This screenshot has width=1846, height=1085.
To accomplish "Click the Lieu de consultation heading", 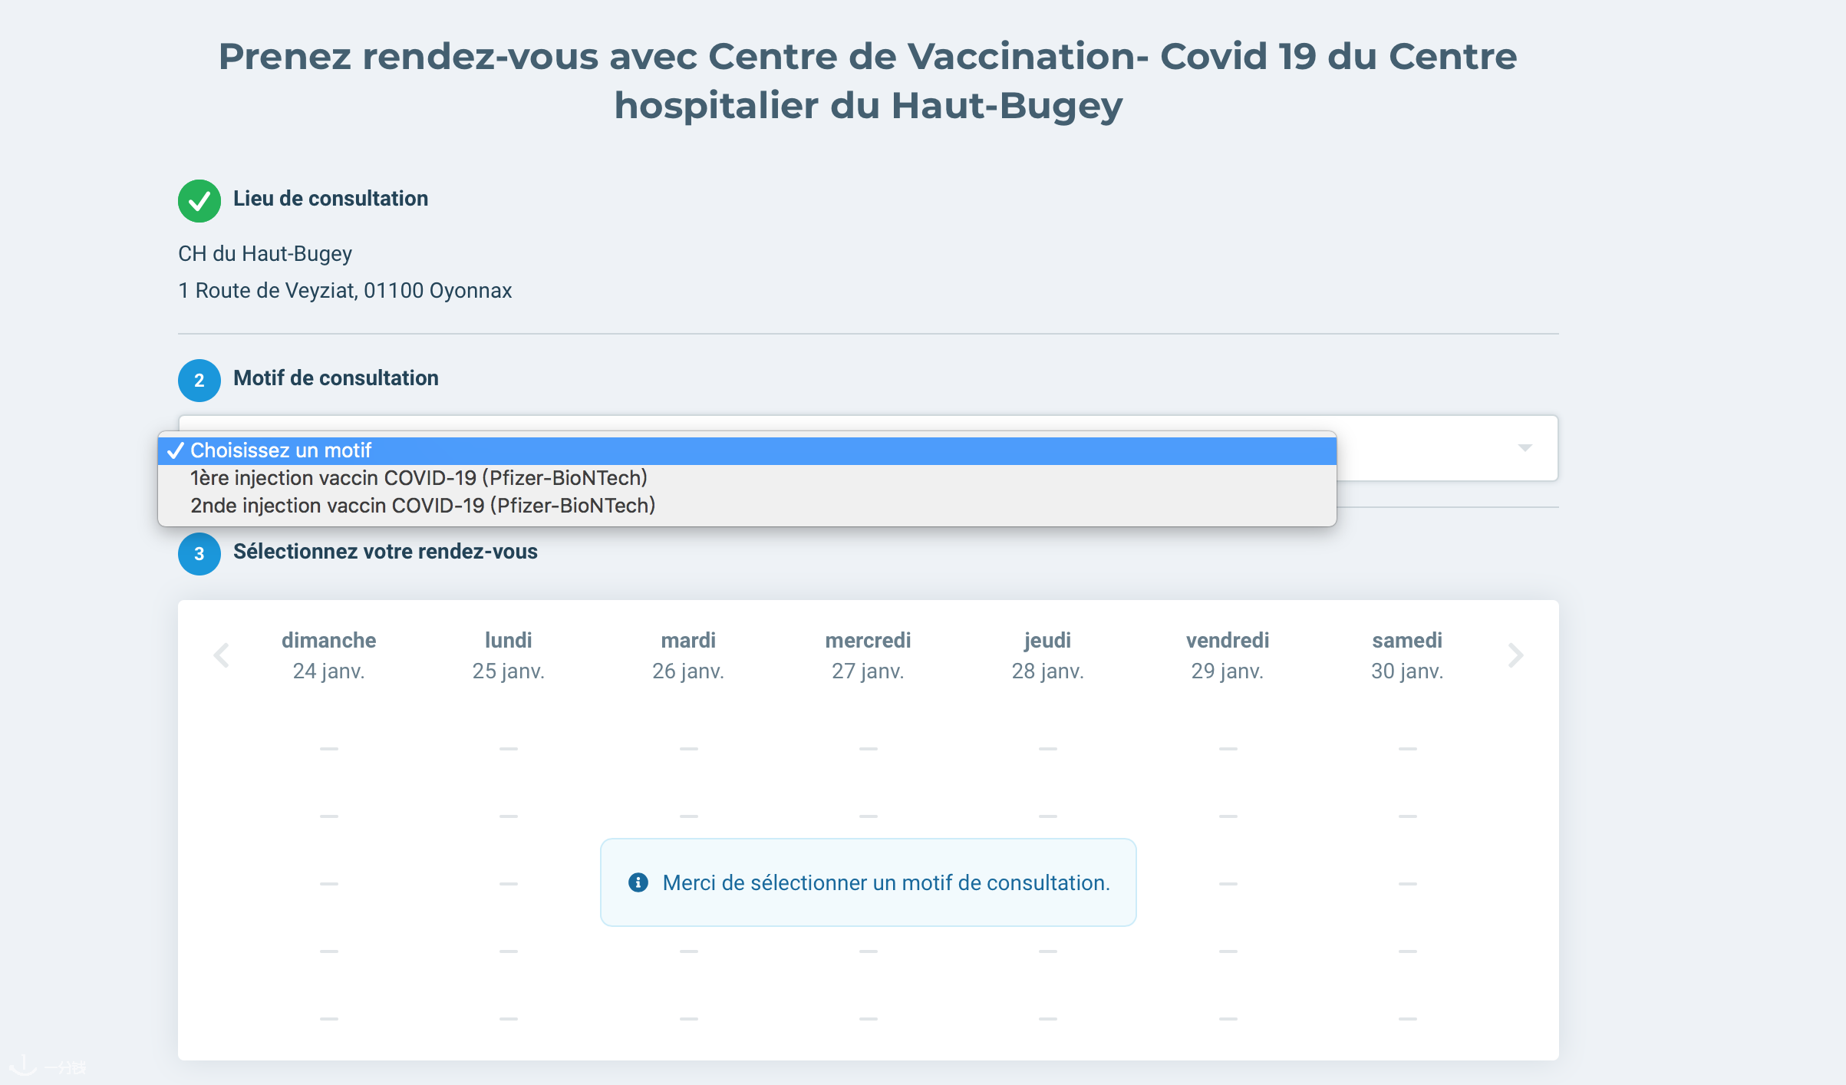I will (x=331, y=199).
